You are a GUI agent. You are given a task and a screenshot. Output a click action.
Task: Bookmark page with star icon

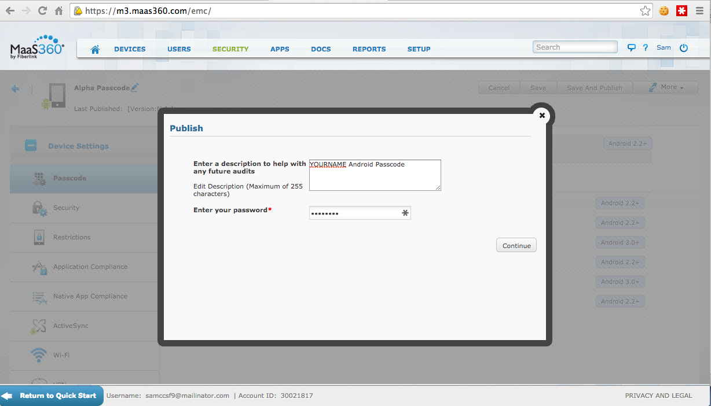click(645, 10)
